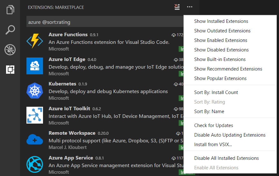Viewport: 279px width, 176px height.
Task: Open the Remote Workspace extension title
Action: pos(72,133)
